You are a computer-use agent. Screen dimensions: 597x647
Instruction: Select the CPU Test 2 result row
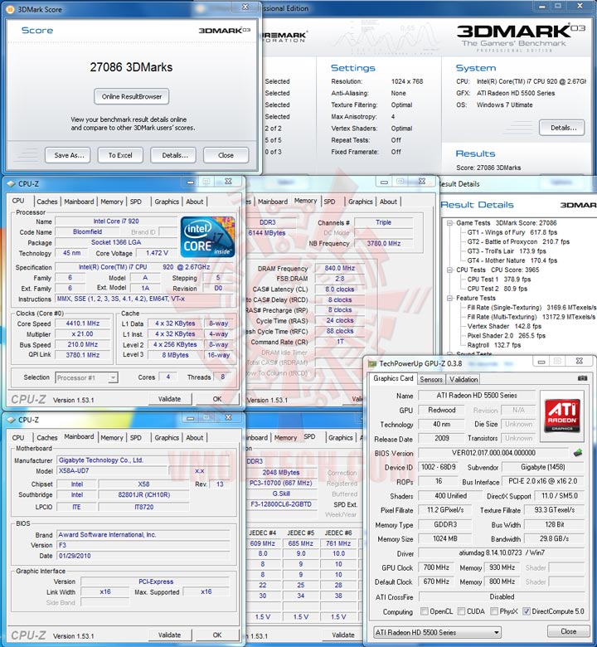[498, 289]
